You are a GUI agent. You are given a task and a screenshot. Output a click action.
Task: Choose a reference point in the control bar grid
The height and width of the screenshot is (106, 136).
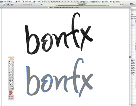click(80, 2)
